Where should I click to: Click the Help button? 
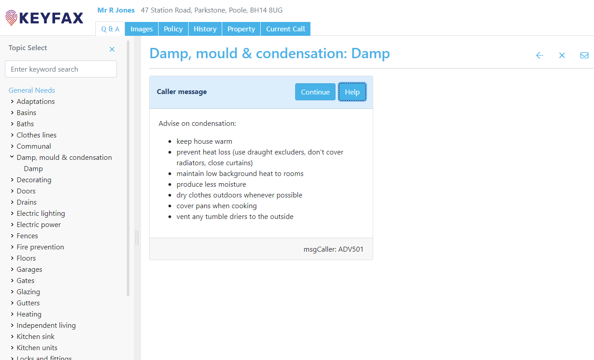point(352,92)
